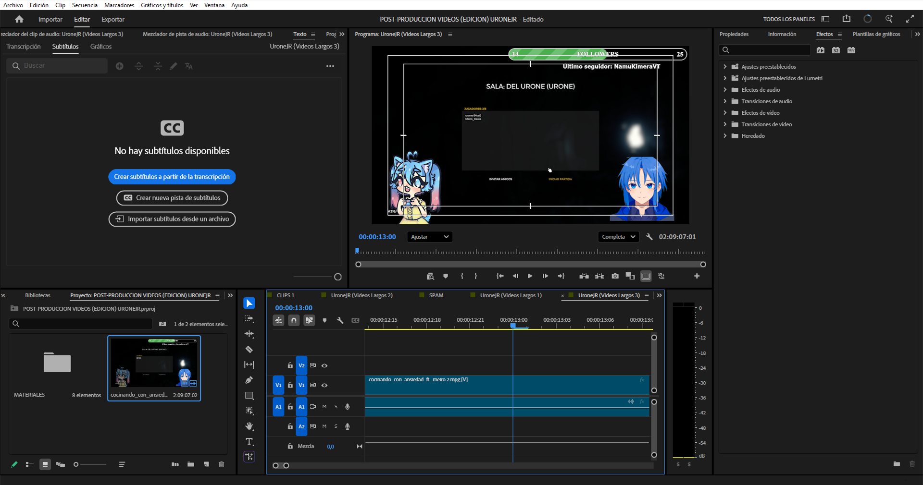923x485 pixels.
Task: Select the Razor tool
Action: (x=249, y=349)
